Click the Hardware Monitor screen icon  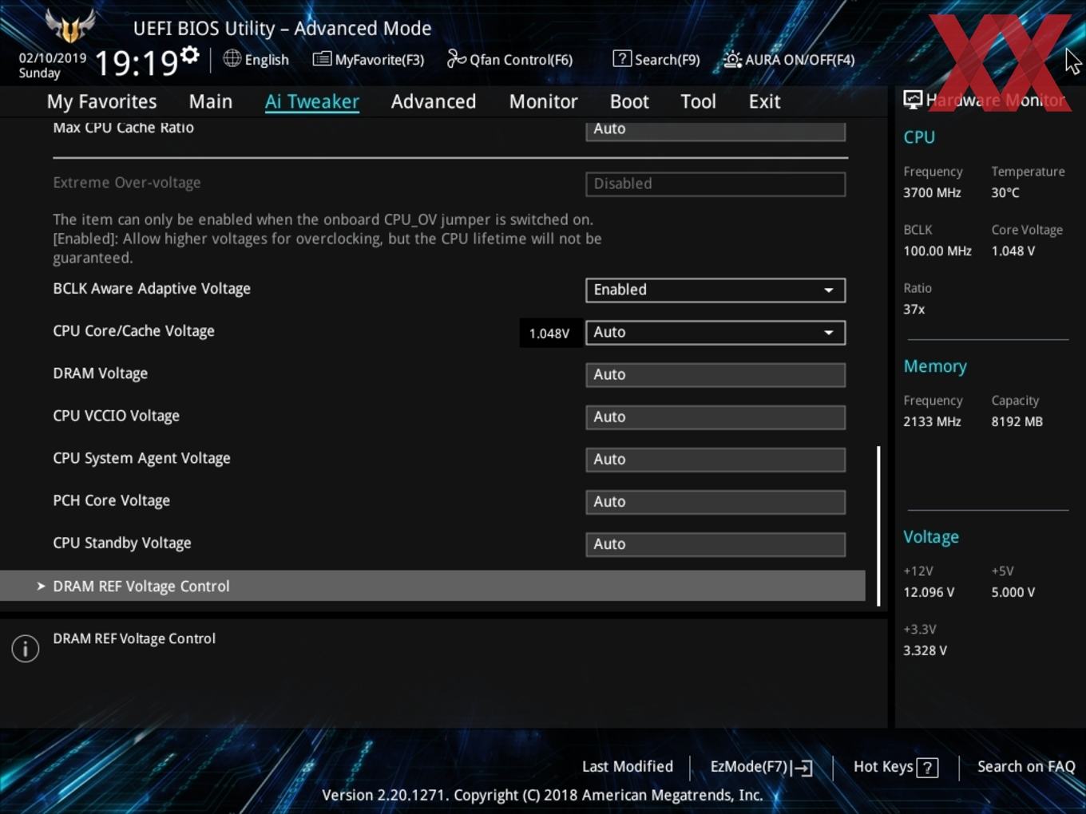tap(913, 99)
